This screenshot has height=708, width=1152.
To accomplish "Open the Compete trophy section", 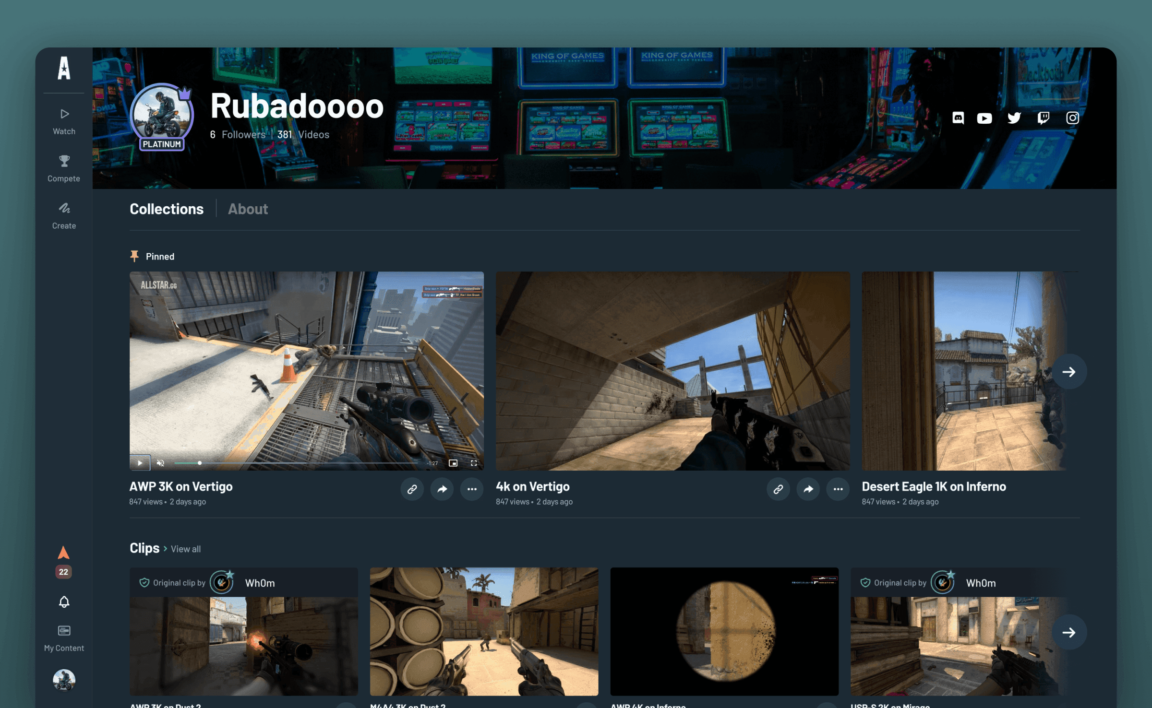I will pos(64,169).
